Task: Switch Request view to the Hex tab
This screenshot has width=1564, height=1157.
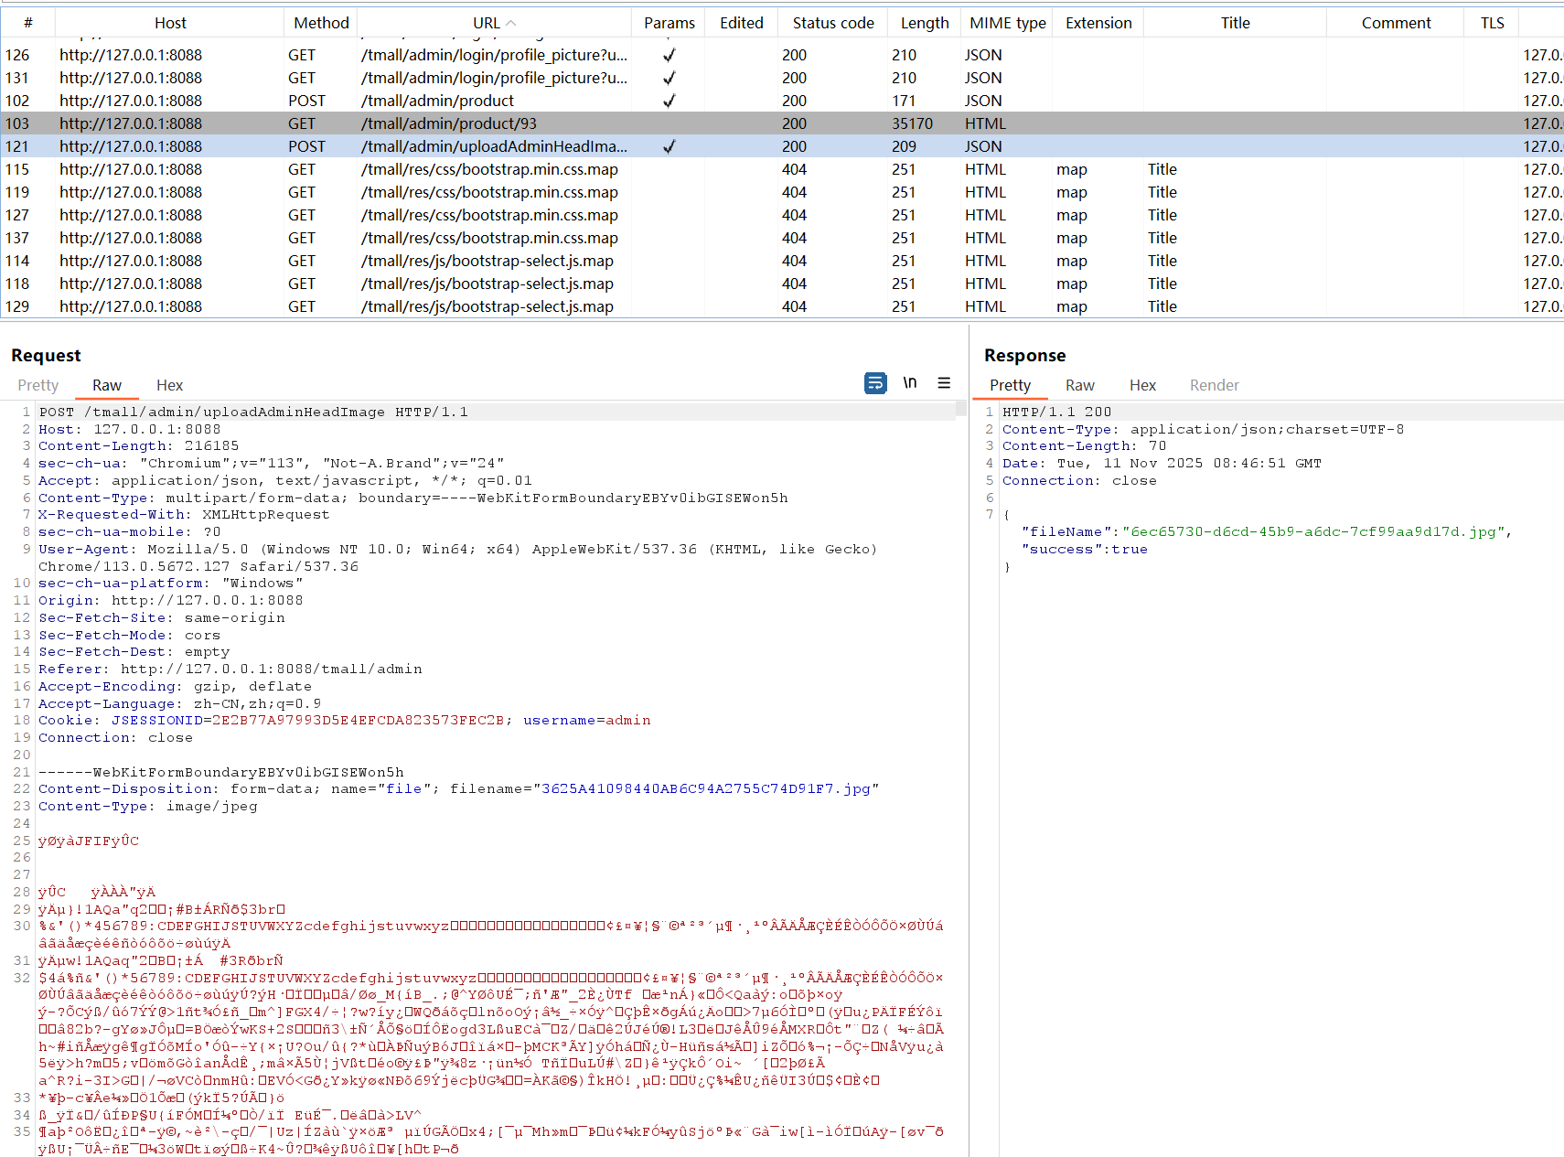Action: [169, 385]
